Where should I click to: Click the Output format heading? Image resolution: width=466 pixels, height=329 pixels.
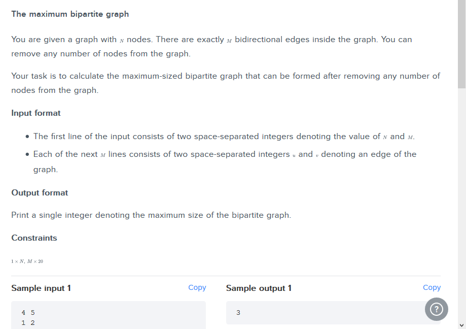(40, 193)
